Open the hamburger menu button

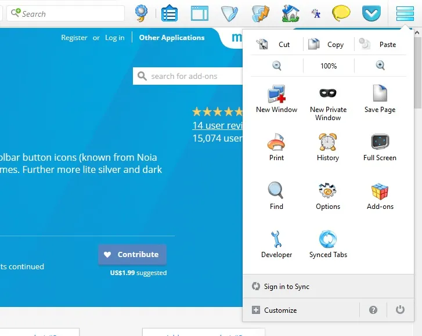[x=405, y=13]
